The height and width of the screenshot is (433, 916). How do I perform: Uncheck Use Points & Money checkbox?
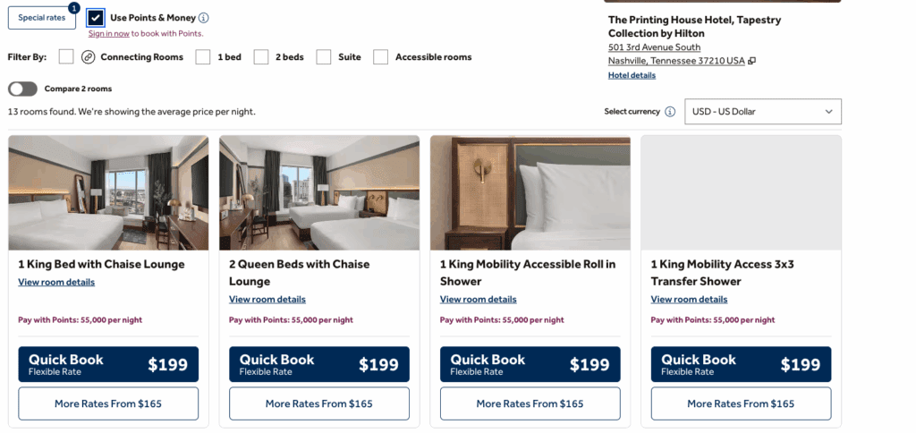pyautogui.click(x=96, y=18)
